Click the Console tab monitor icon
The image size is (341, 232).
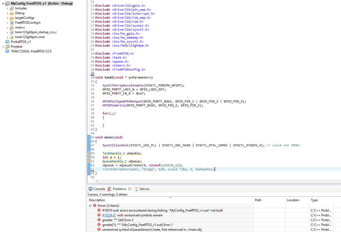(x=90, y=189)
